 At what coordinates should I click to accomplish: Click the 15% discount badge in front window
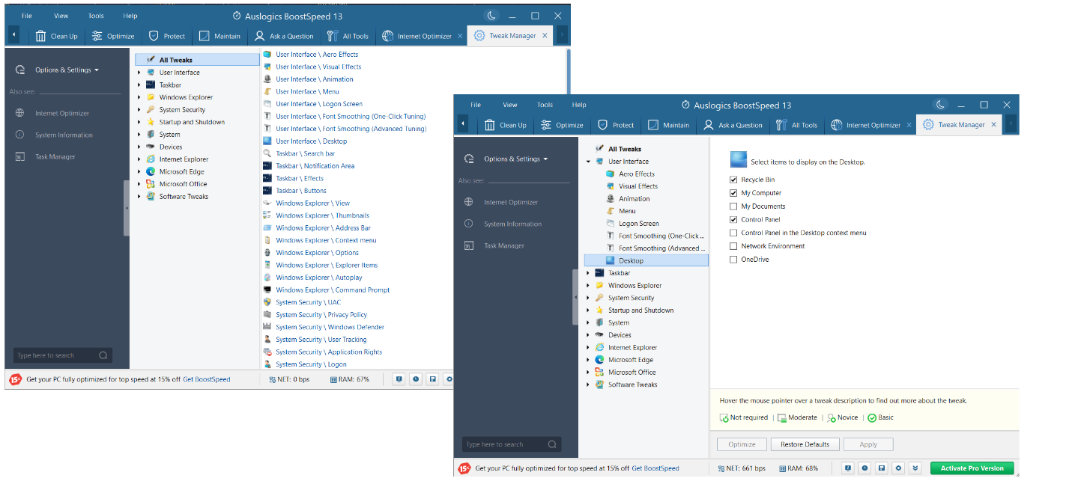tap(464, 468)
